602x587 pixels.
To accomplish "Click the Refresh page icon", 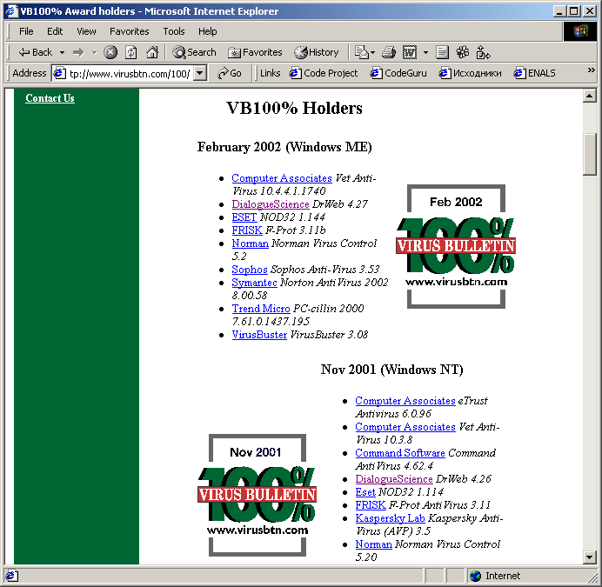I will [130, 52].
